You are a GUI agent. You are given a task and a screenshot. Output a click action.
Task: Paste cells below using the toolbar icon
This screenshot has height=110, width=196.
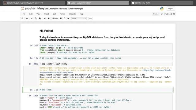[40, 18]
